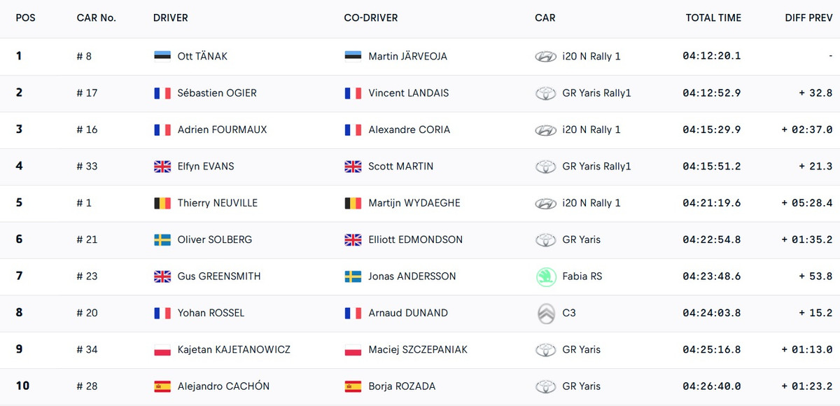Image resolution: width=840 pixels, height=406 pixels.
Task: Open driver Elfyn EVANS's name
Action: (206, 167)
